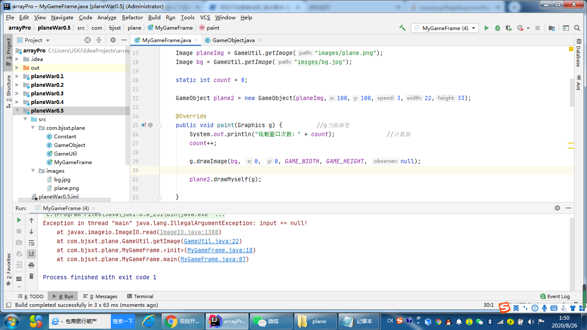Hide the Project panel with minus icon
Screen dimensions: 587x330
tap(123, 40)
